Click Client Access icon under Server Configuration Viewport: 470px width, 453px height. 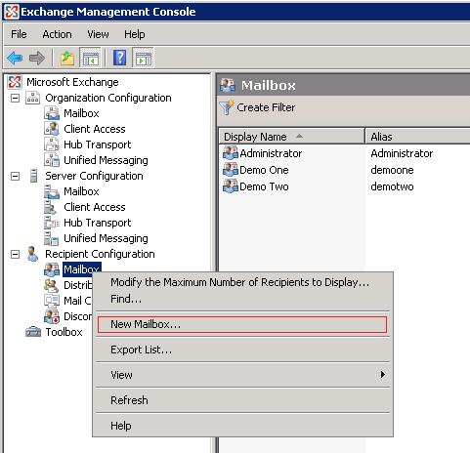(51, 207)
